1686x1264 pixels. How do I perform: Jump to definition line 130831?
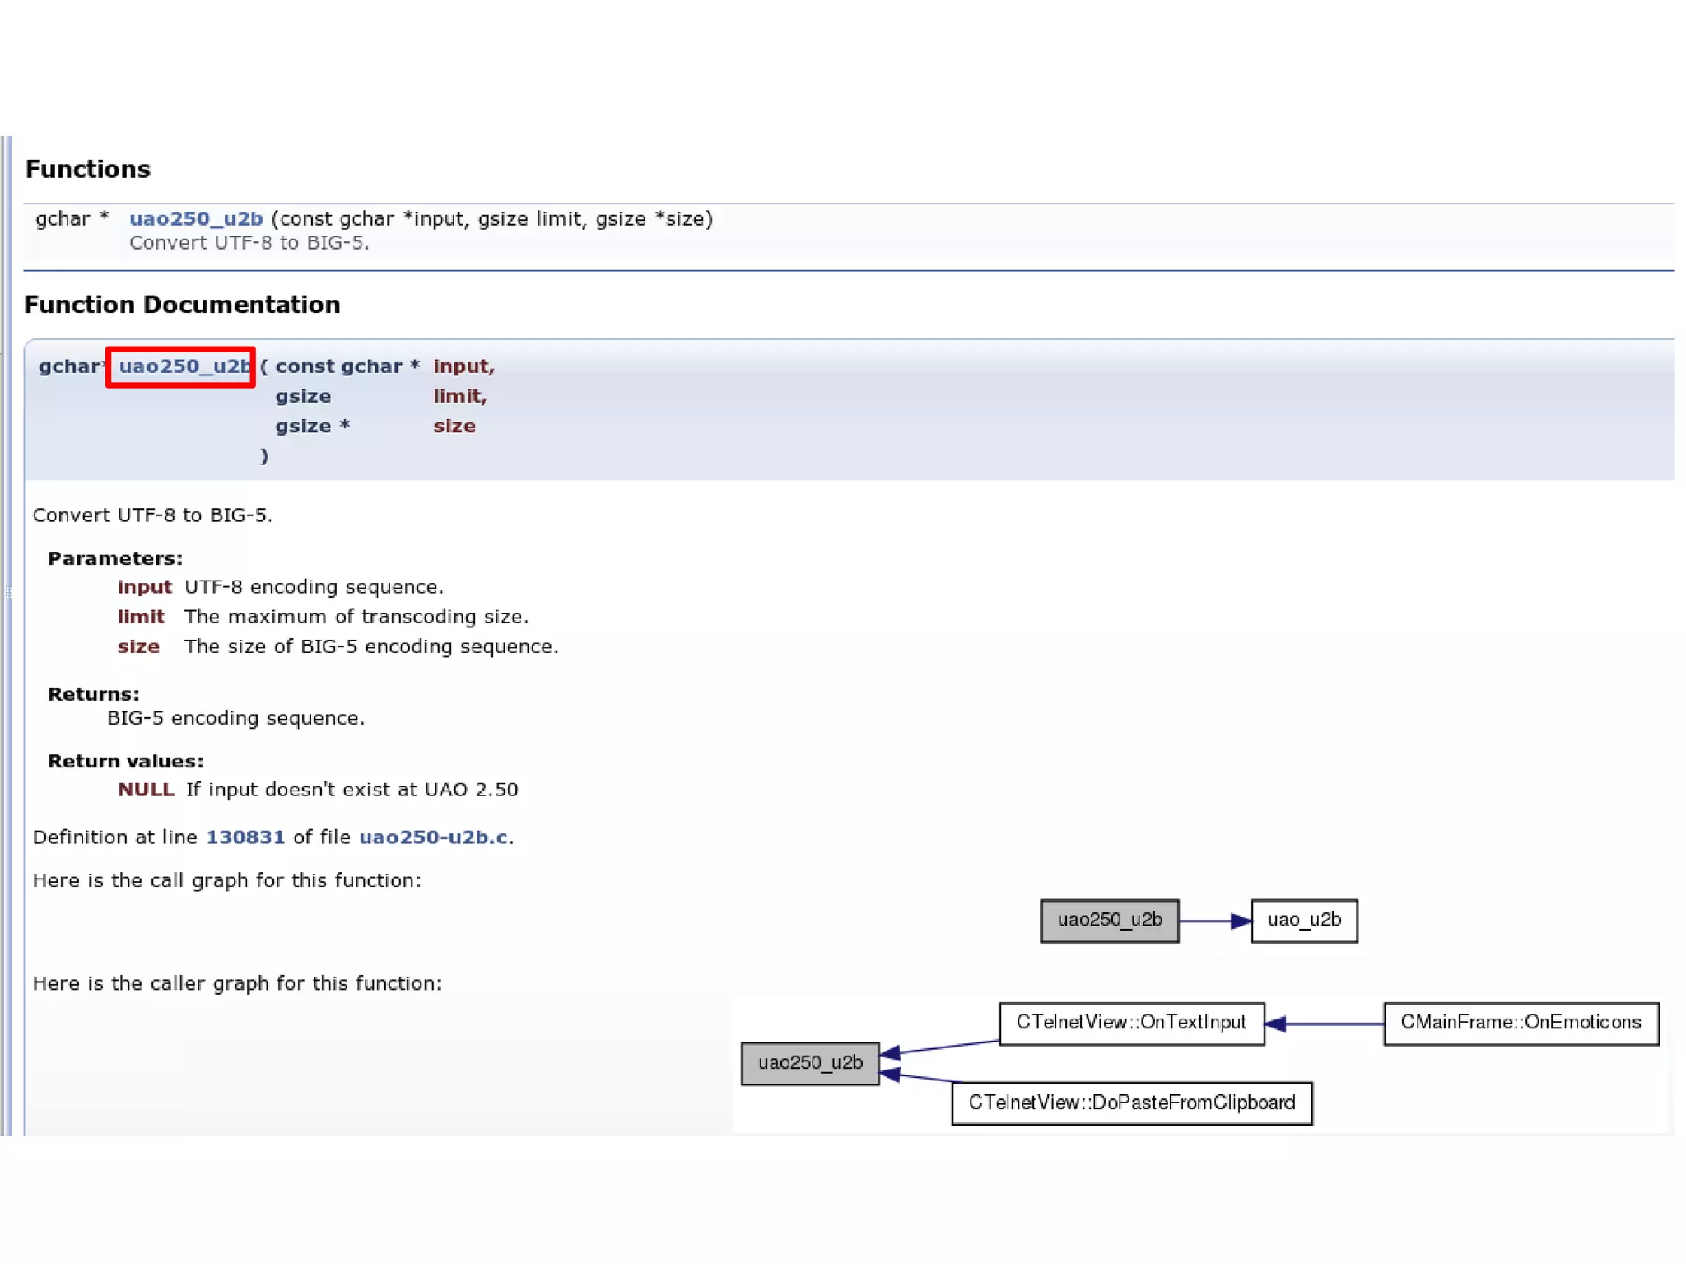tap(245, 837)
